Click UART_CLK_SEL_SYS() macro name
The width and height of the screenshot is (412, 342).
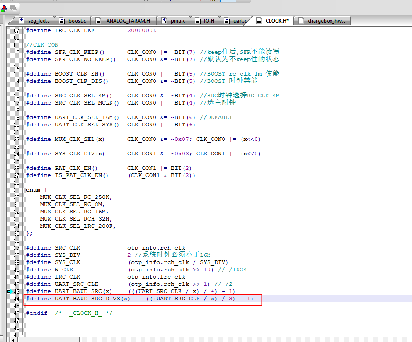click(x=87, y=125)
